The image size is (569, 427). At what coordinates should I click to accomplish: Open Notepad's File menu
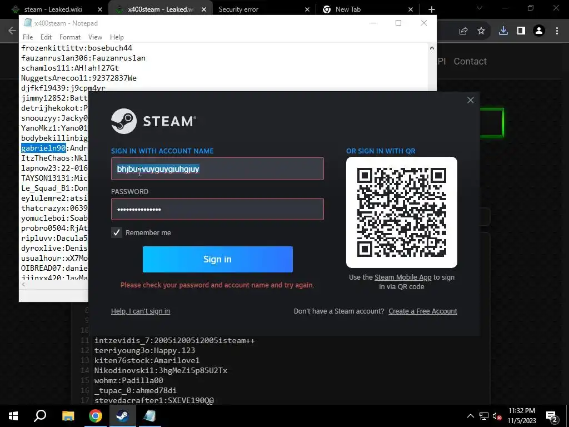28,37
